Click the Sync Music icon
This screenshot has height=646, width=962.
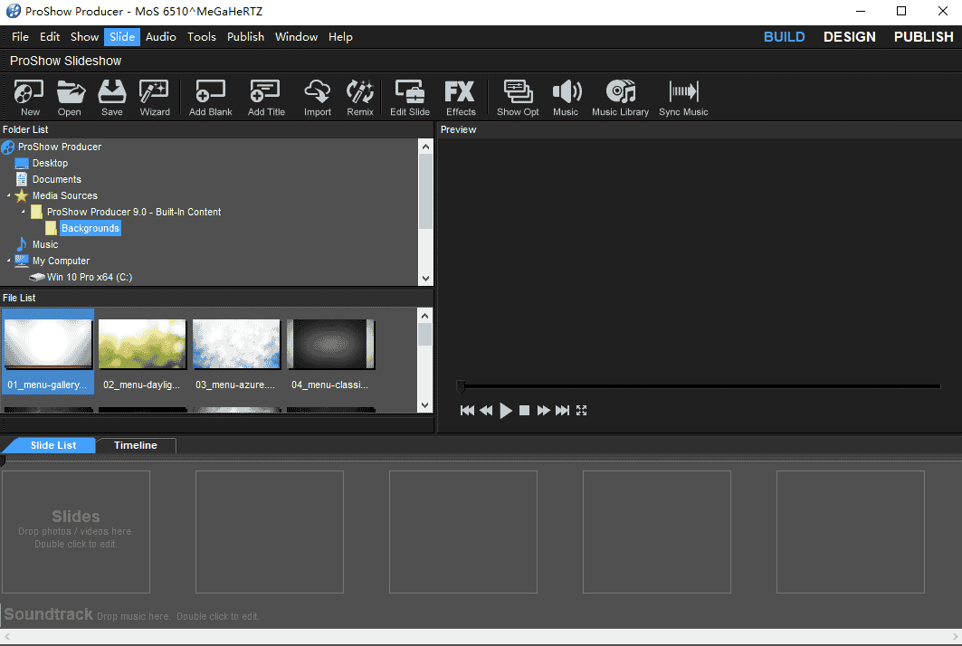click(x=683, y=97)
